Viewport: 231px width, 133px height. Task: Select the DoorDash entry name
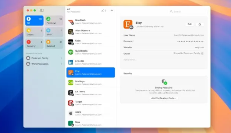pyautogui.click(x=80, y=20)
